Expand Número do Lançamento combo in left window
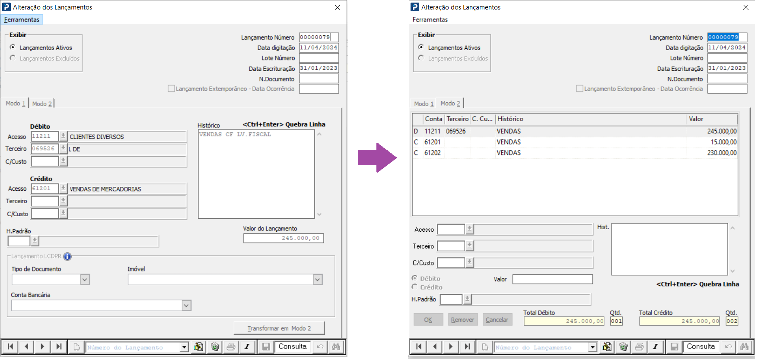This screenshot has width=758, height=359. [x=185, y=347]
